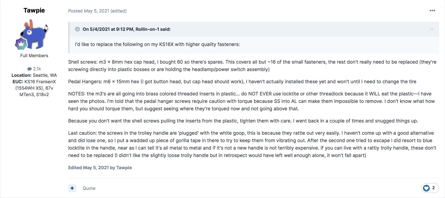Click the Quote button below the post

tap(89, 188)
